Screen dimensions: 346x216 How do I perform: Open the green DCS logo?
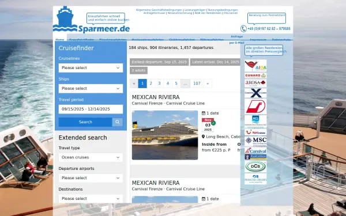point(255,166)
